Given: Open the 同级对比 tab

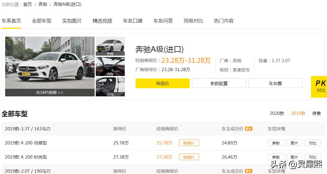Looking at the screenshot, I should pos(193,21).
